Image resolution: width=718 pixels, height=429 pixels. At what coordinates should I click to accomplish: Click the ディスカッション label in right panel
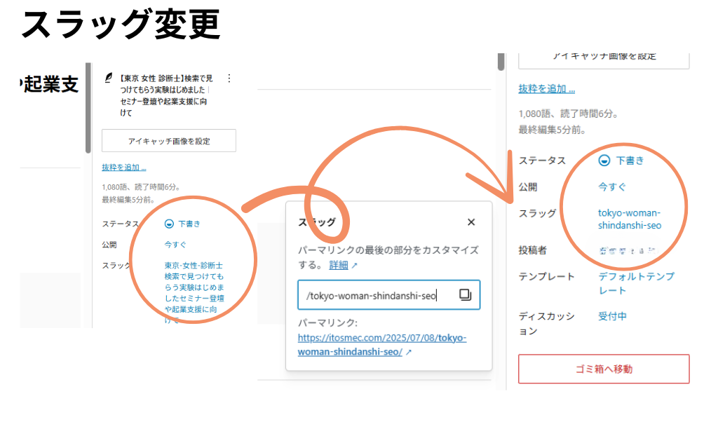tap(546, 323)
